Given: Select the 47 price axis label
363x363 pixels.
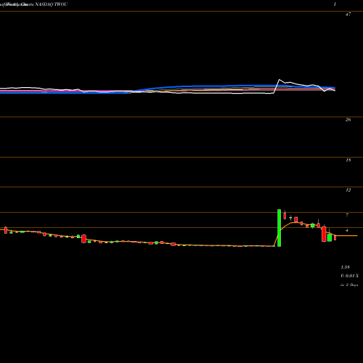Looking at the screenshot, I should [x=348, y=15].
